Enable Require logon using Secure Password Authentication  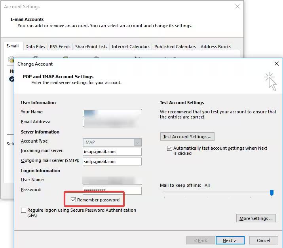click(x=23, y=210)
